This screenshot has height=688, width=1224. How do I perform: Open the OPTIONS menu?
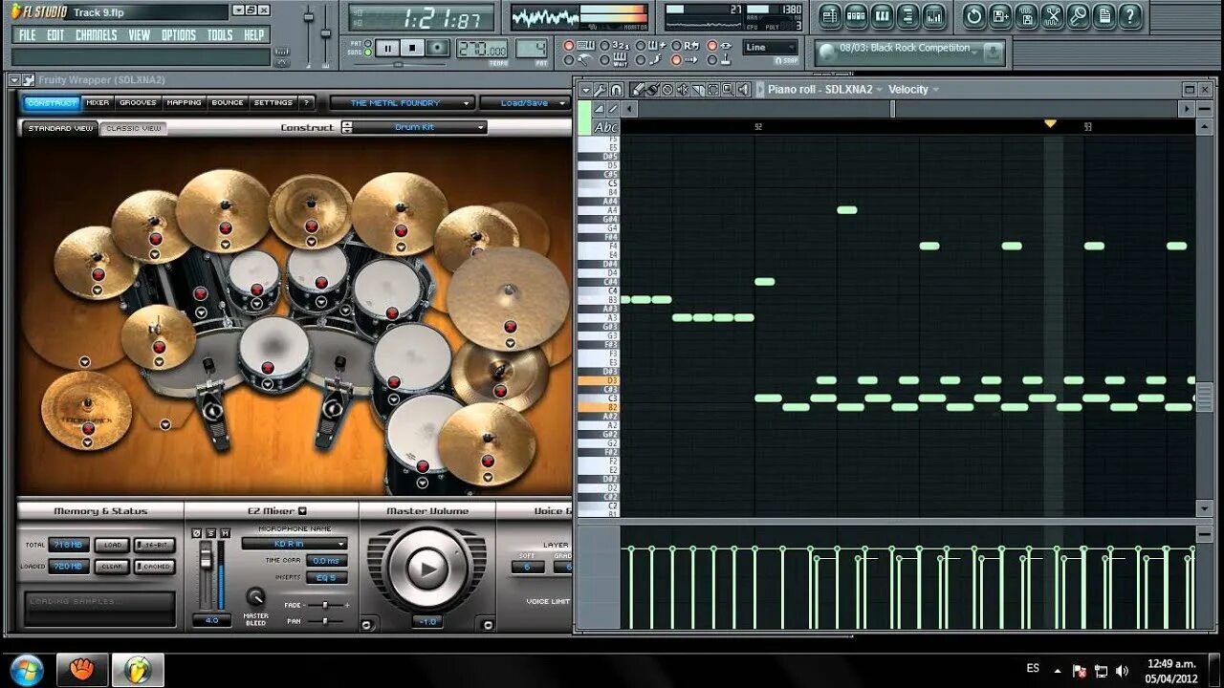(179, 35)
